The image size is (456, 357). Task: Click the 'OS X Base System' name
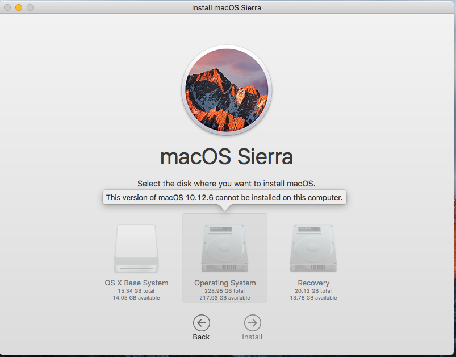[x=136, y=283]
